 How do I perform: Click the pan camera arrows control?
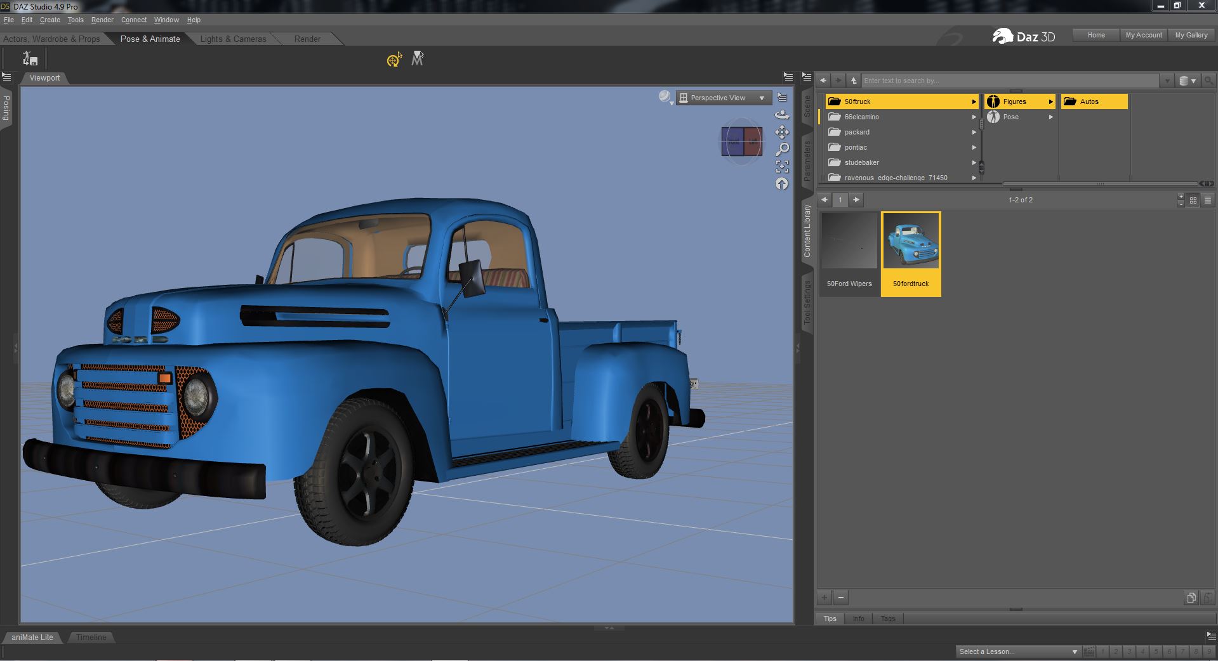pos(782,132)
